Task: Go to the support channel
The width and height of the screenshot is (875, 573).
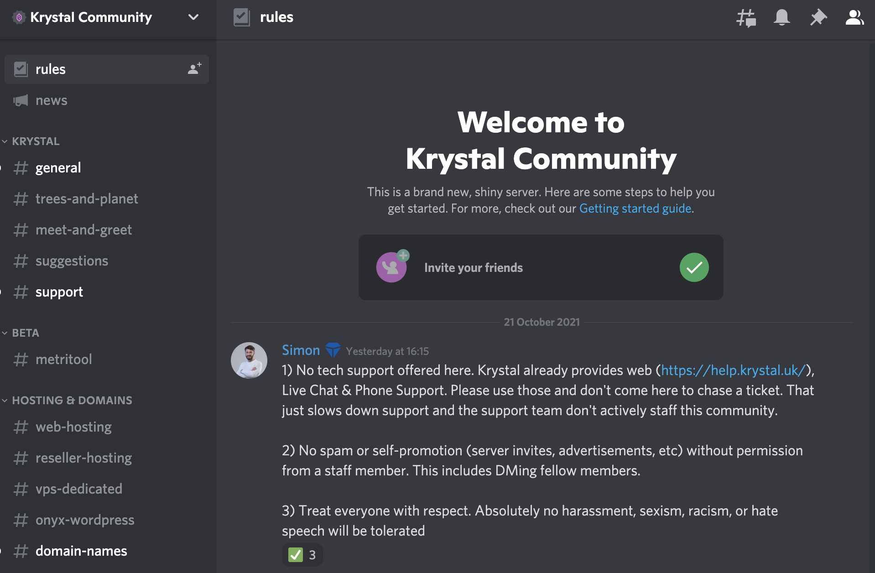Action: [107, 292]
